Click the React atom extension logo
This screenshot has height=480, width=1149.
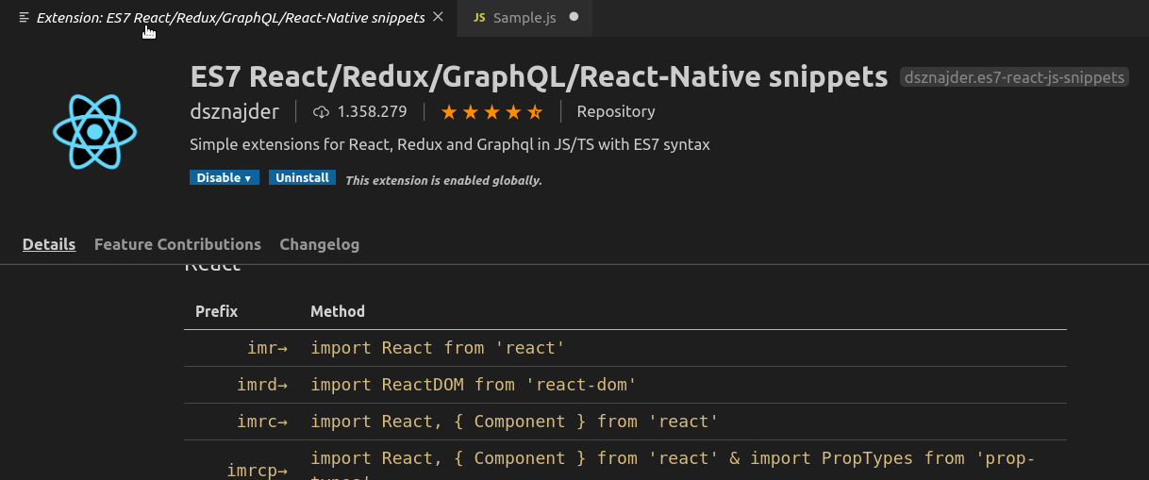coord(95,131)
